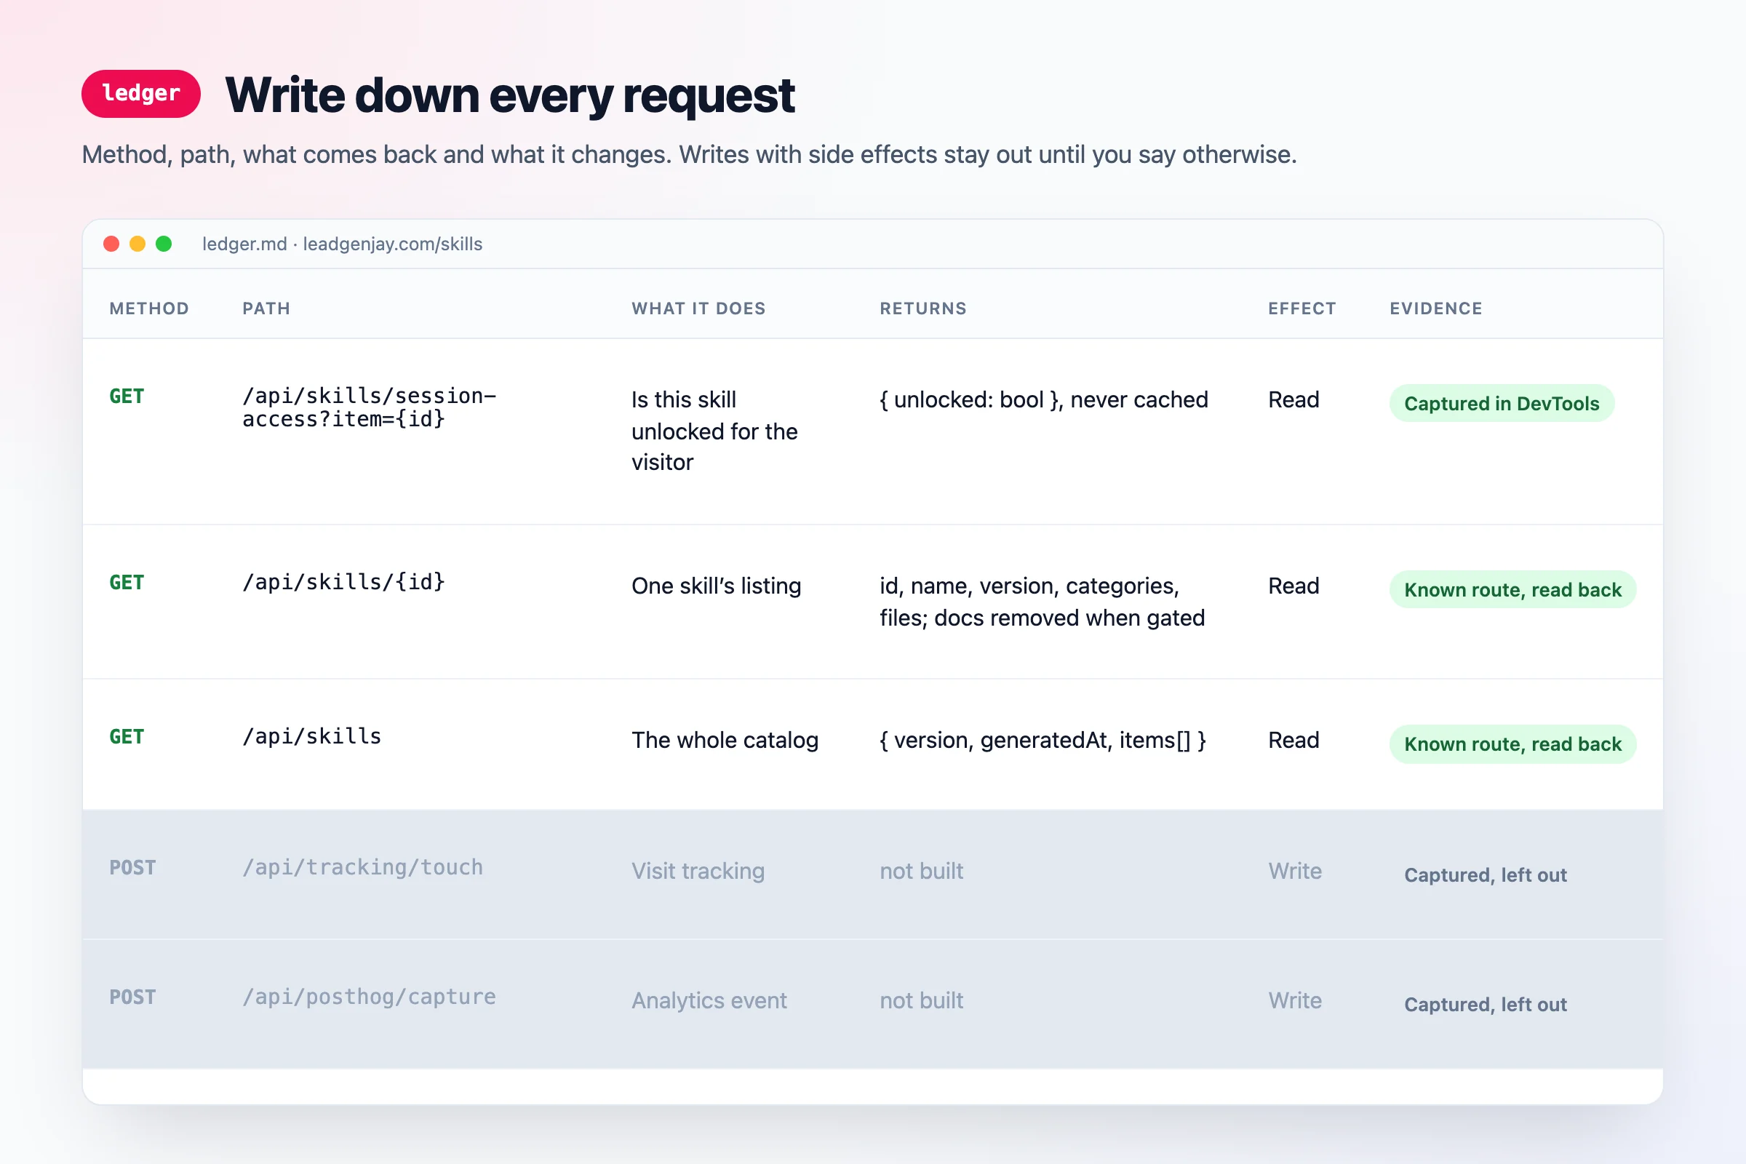Click GET in the One skill's listing row
Screen dimensions: 1746x1164
(x=127, y=583)
